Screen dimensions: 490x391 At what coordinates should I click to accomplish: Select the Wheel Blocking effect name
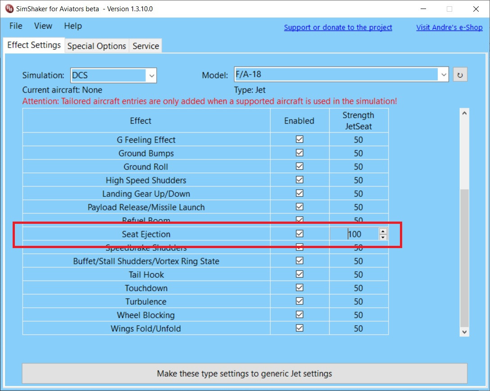(146, 315)
